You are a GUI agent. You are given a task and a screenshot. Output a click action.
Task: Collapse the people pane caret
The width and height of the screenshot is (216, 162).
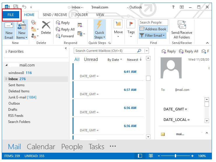(x=207, y=133)
